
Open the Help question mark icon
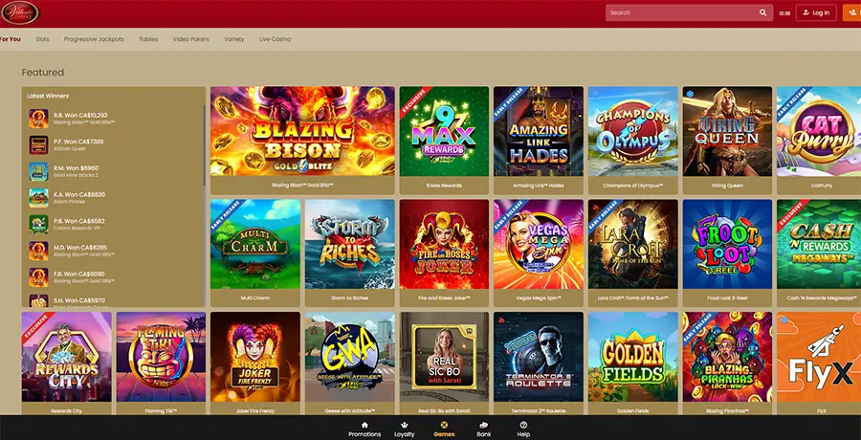tap(523, 425)
